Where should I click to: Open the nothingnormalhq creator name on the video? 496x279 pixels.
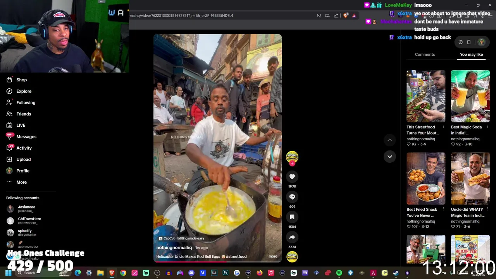click(x=174, y=248)
